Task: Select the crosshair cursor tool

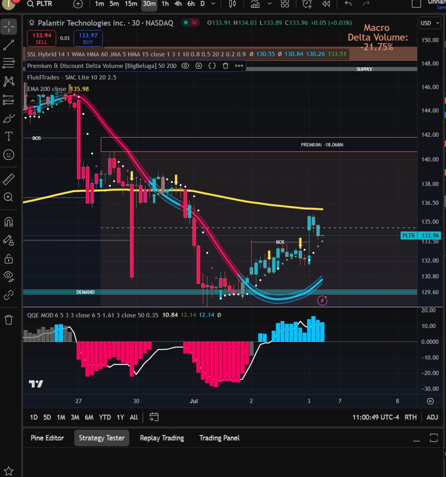Action: pyautogui.click(x=9, y=27)
